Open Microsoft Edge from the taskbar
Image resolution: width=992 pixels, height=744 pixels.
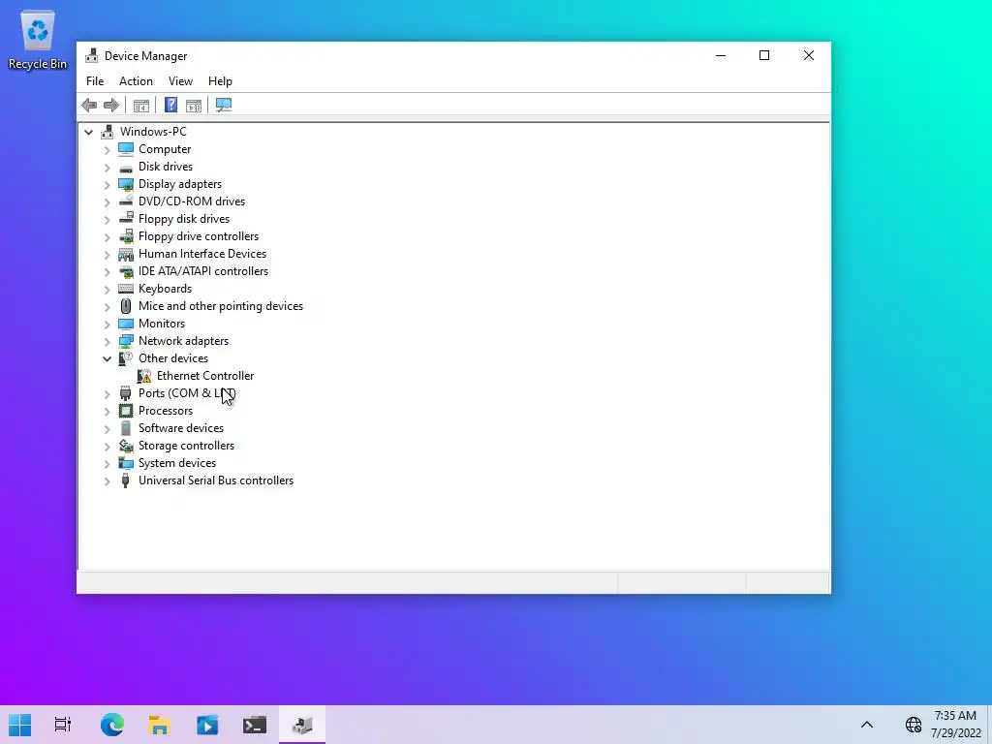click(x=112, y=725)
